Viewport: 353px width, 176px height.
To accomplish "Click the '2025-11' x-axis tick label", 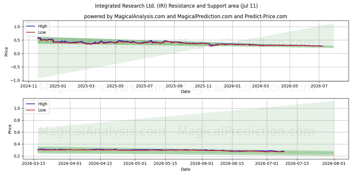I will (x=203, y=86).
